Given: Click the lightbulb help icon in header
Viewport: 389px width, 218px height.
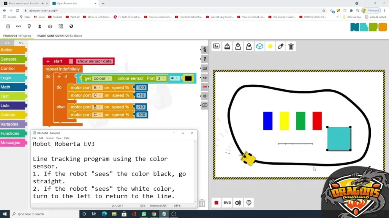Looking at the screenshot, I should (x=29, y=26).
